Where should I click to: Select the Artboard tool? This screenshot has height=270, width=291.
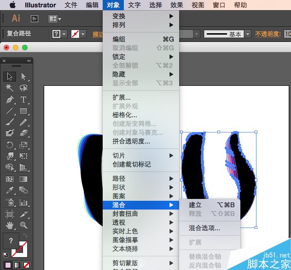click(x=10, y=214)
